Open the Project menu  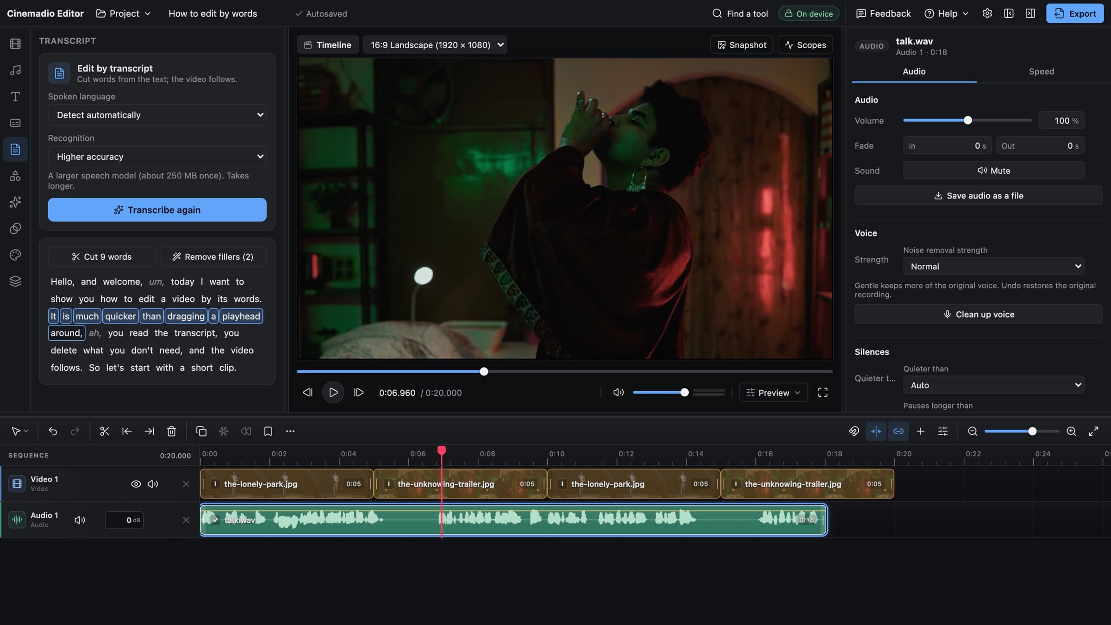(123, 13)
